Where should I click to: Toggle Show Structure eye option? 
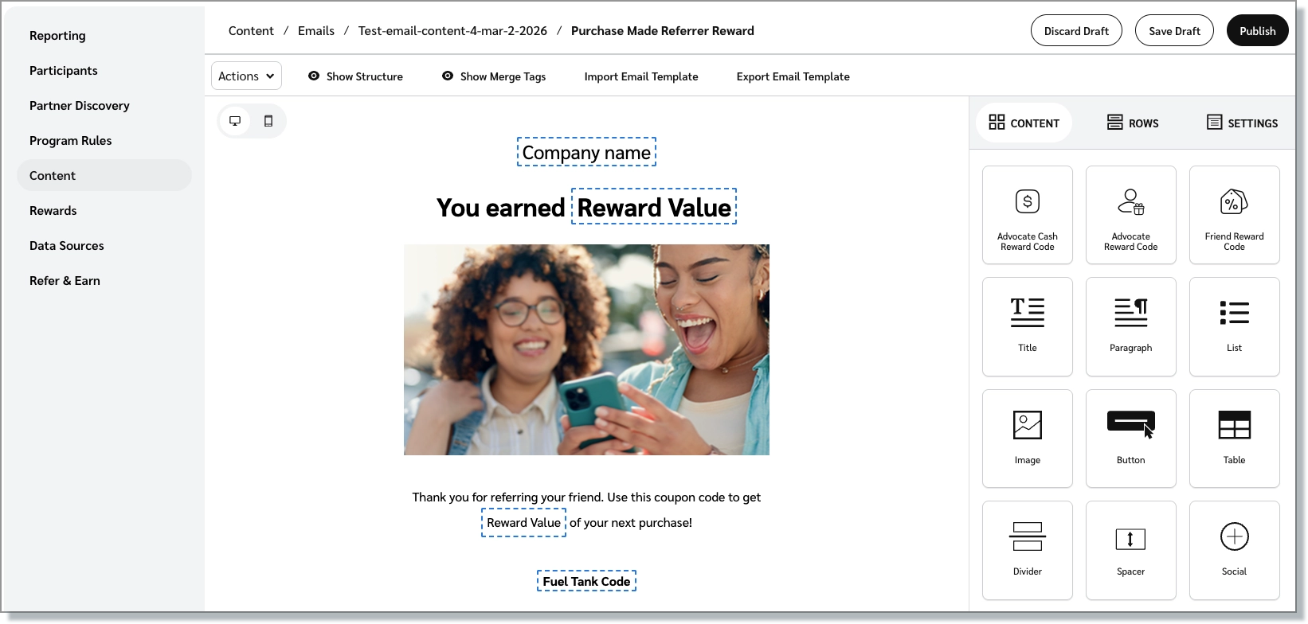[355, 76]
